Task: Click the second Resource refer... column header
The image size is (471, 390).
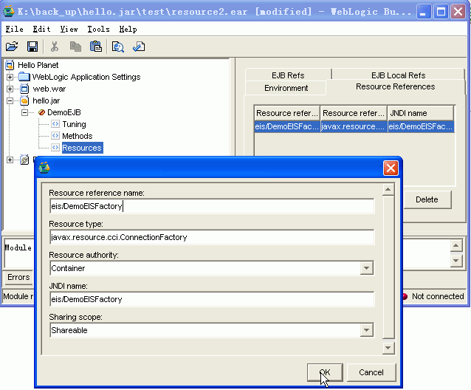Action: pos(354,113)
